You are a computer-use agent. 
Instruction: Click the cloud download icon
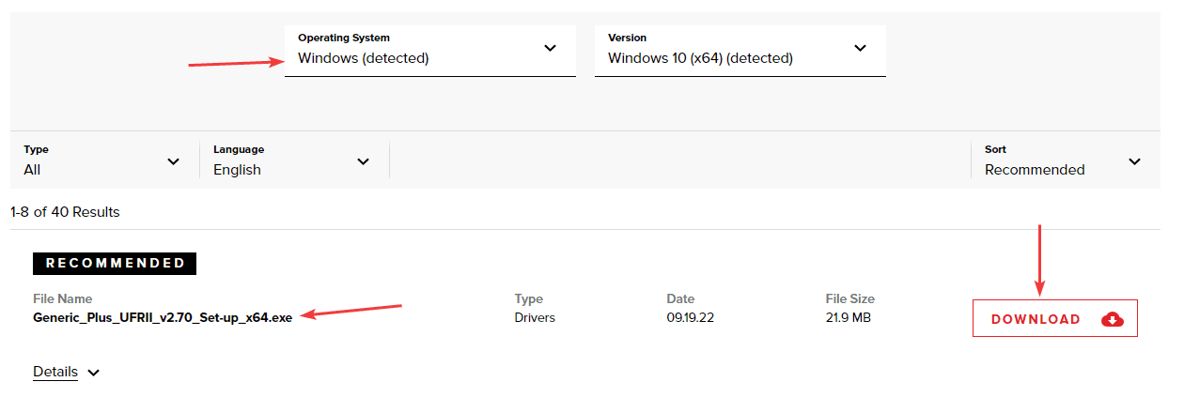point(1113,319)
